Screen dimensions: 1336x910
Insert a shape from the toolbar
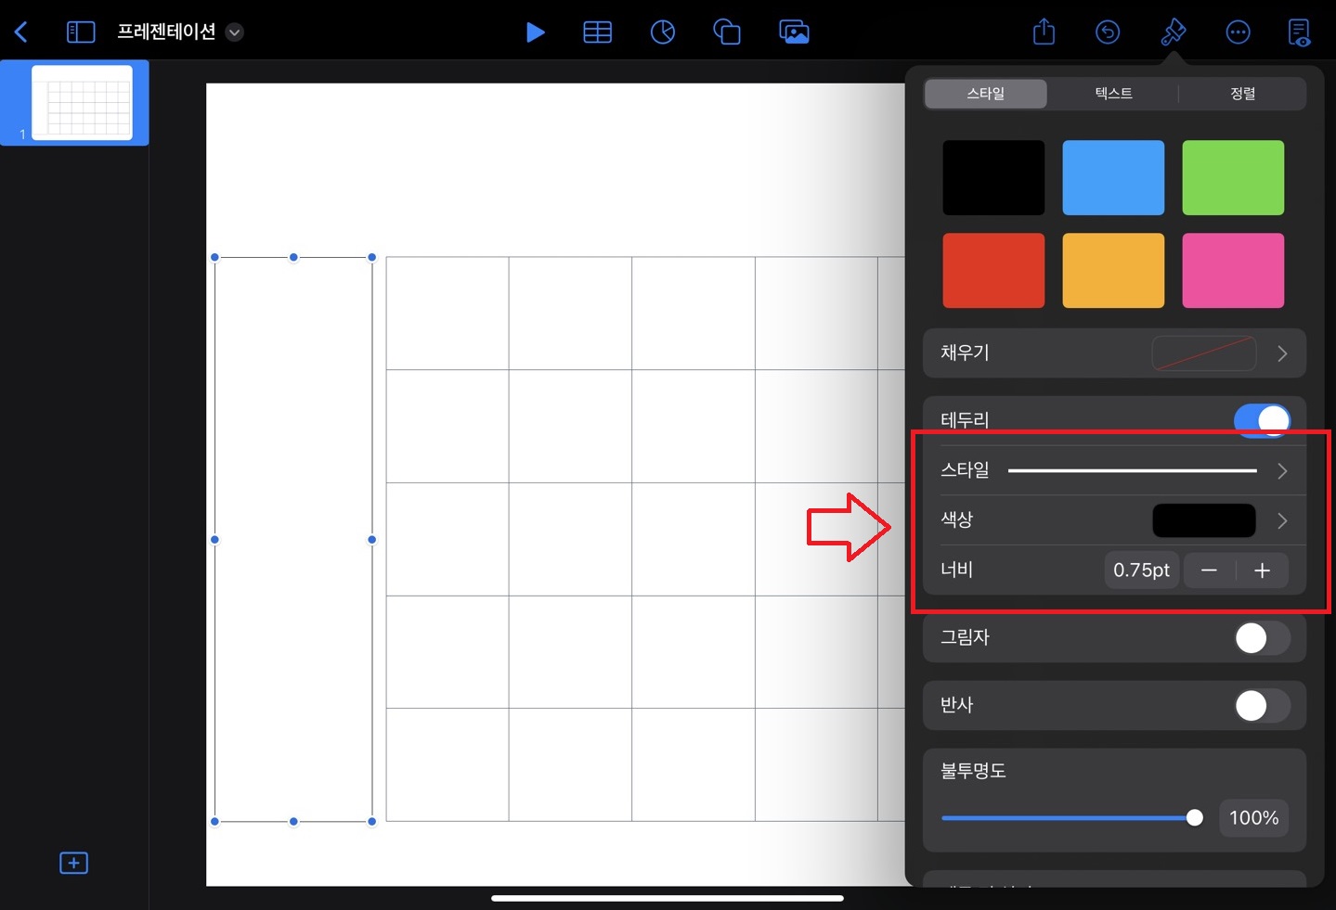pyautogui.click(x=727, y=32)
